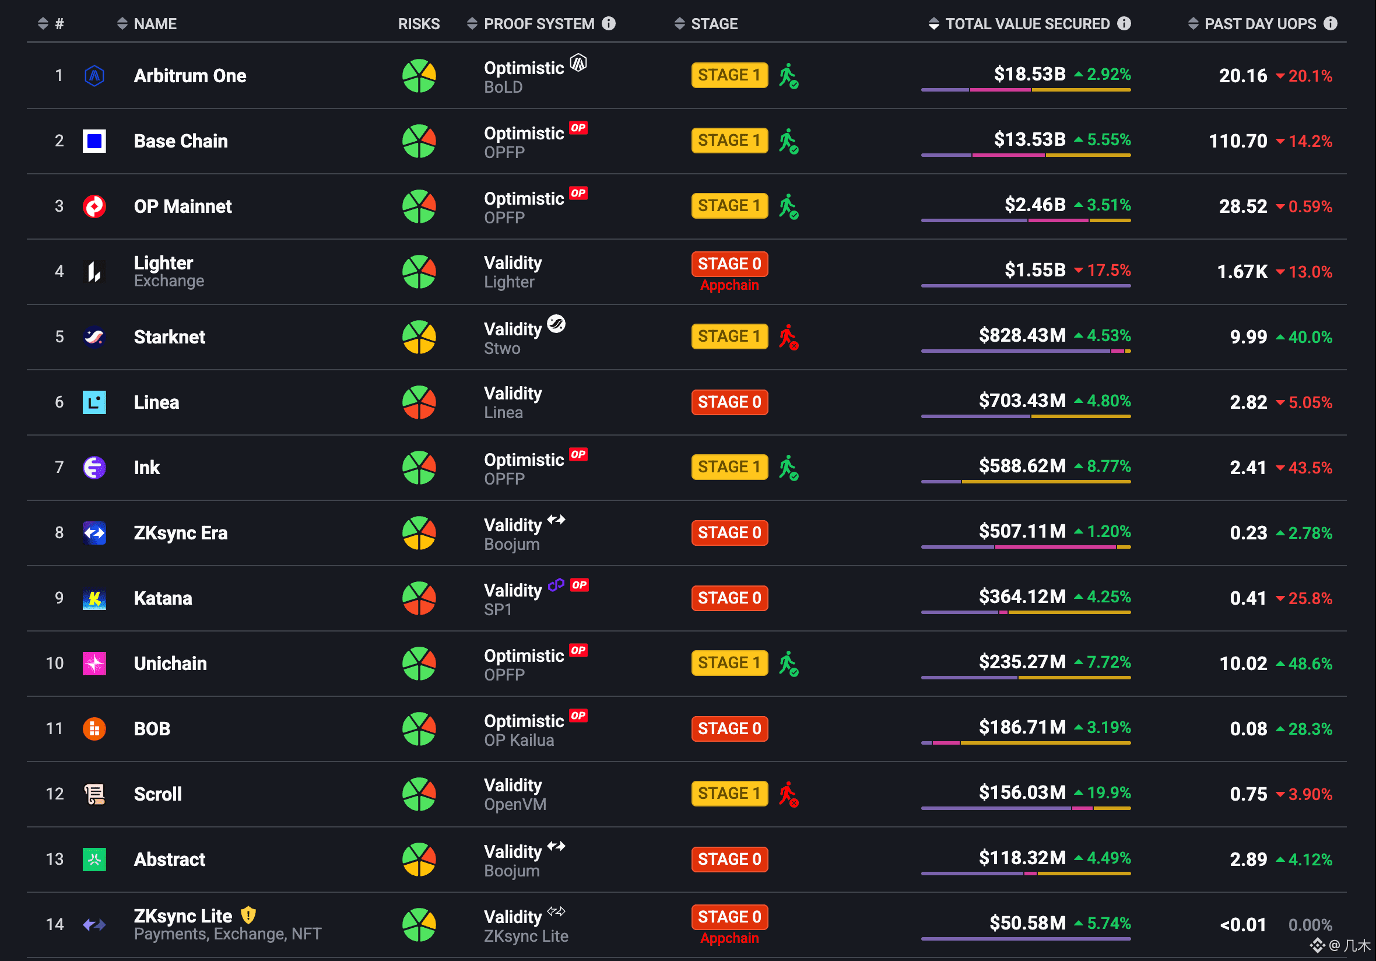Image resolution: width=1376 pixels, height=961 pixels.
Task: Open the Scroll project row
Action: [x=157, y=794]
